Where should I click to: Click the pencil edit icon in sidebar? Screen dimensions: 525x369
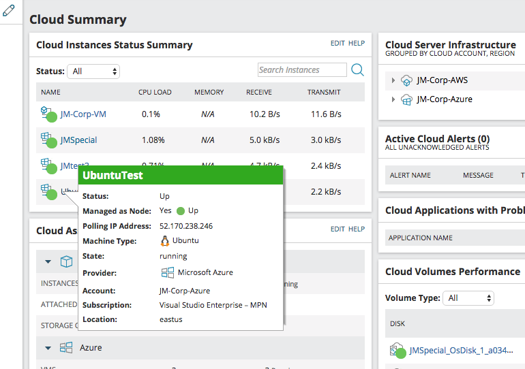tap(9, 12)
